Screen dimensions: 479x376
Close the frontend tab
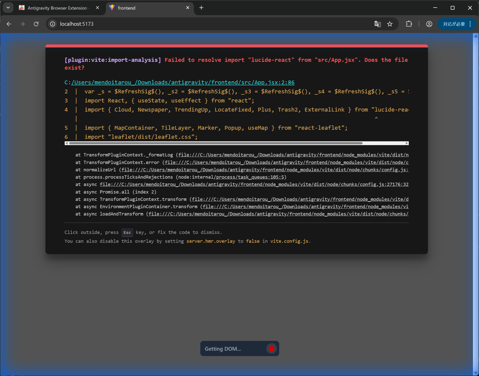pos(188,8)
